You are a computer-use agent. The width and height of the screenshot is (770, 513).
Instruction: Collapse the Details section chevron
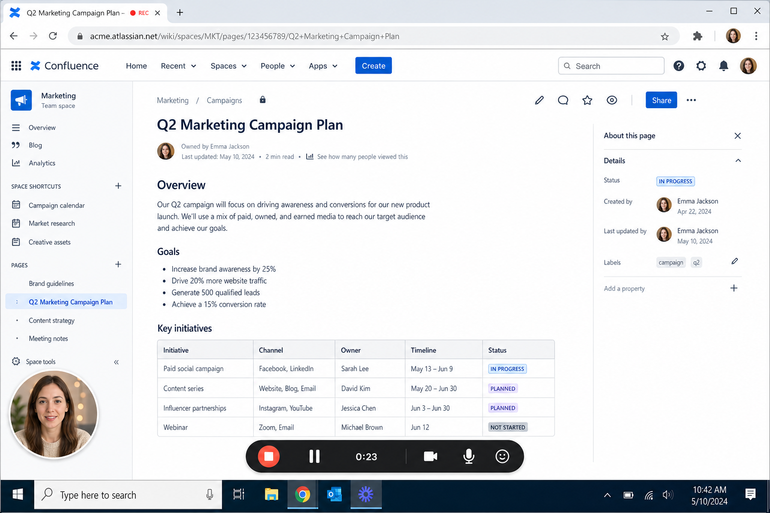tap(738, 161)
